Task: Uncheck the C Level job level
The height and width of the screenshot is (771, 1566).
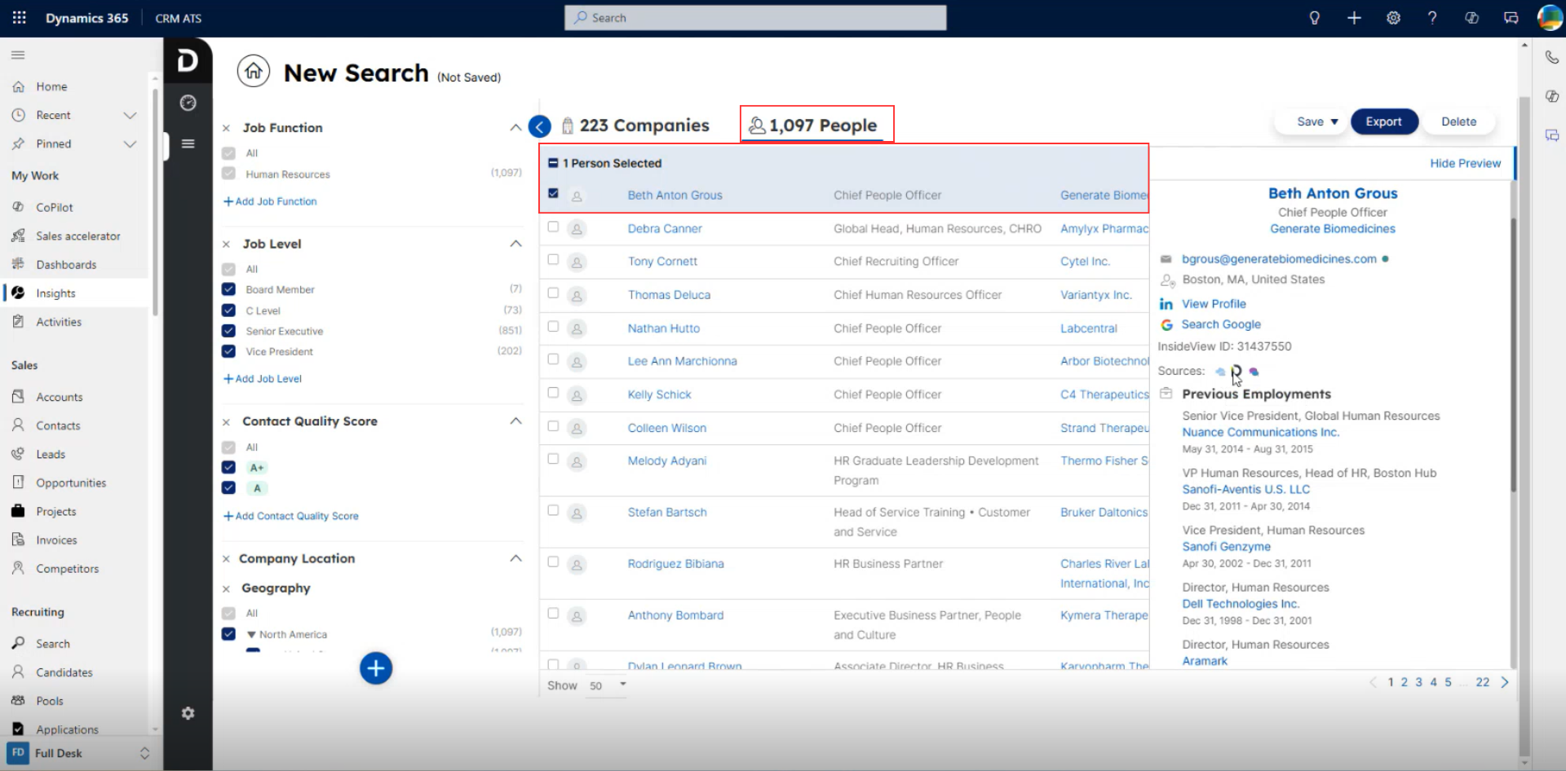Action: tap(228, 310)
